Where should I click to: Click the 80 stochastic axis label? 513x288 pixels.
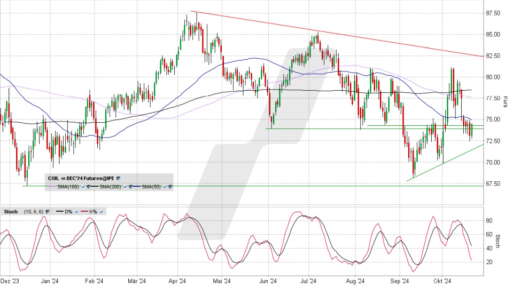[489, 221]
